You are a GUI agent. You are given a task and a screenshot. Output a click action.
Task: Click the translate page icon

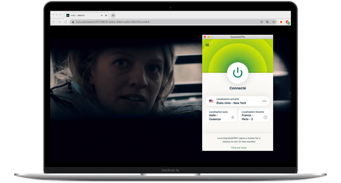tap(267, 22)
